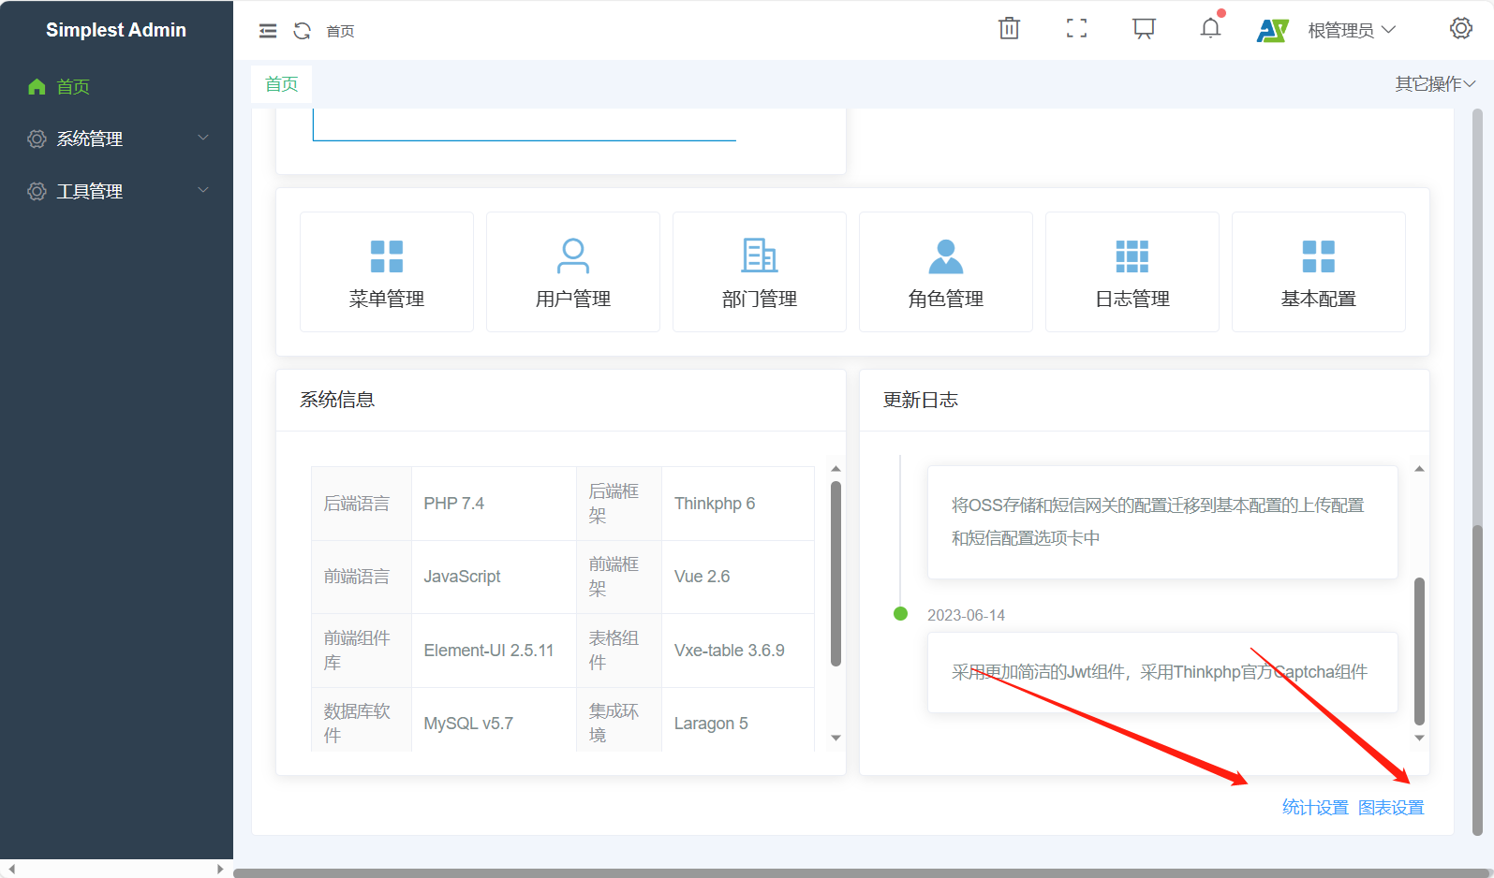Click the presentation screen icon in header
Viewport: 1494px width, 878px height.
pyautogui.click(x=1144, y=29)
